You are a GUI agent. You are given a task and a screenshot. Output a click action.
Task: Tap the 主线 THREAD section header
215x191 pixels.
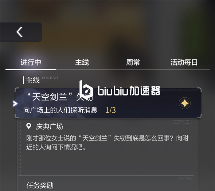40,80
